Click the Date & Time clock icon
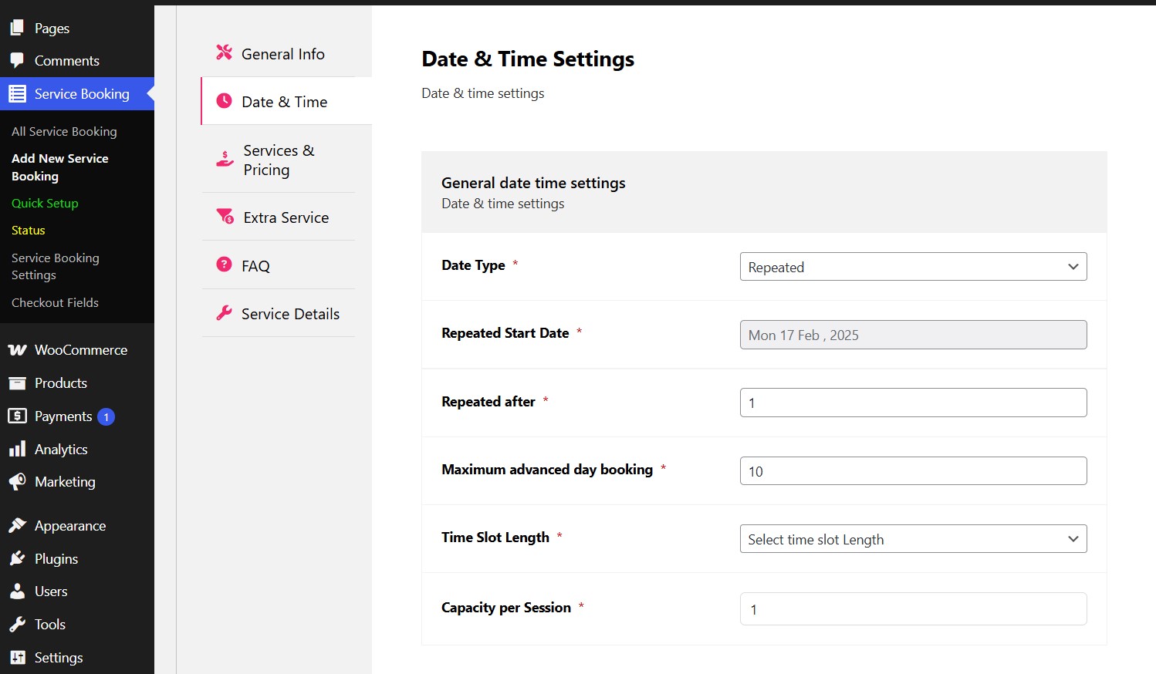Viewport: 1156px width, 674px height. coord(224,100)
